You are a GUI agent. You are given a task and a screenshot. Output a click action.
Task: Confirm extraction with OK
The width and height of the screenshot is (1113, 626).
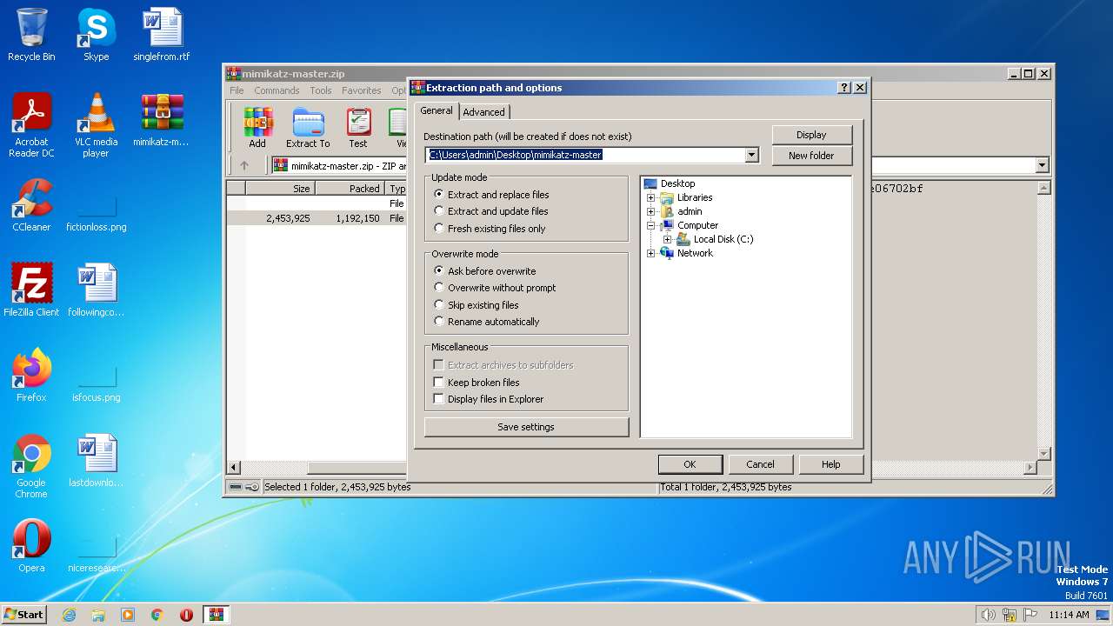(690, 464)
